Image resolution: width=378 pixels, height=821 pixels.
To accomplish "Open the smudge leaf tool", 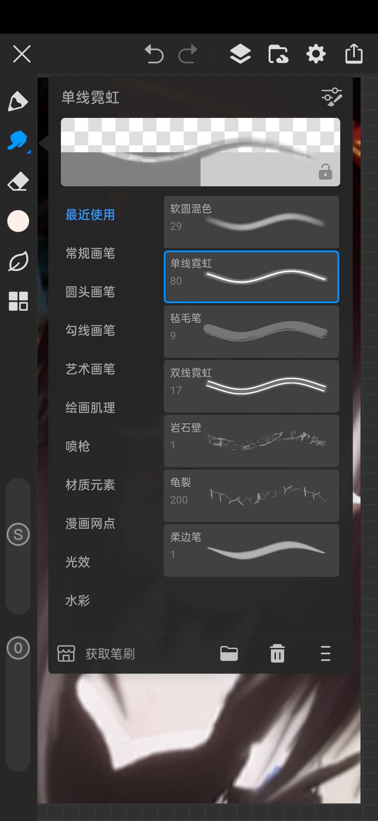I will point(18,261).
